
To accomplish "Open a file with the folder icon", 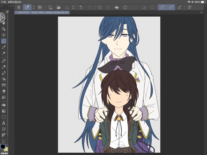I will [58, 7].
